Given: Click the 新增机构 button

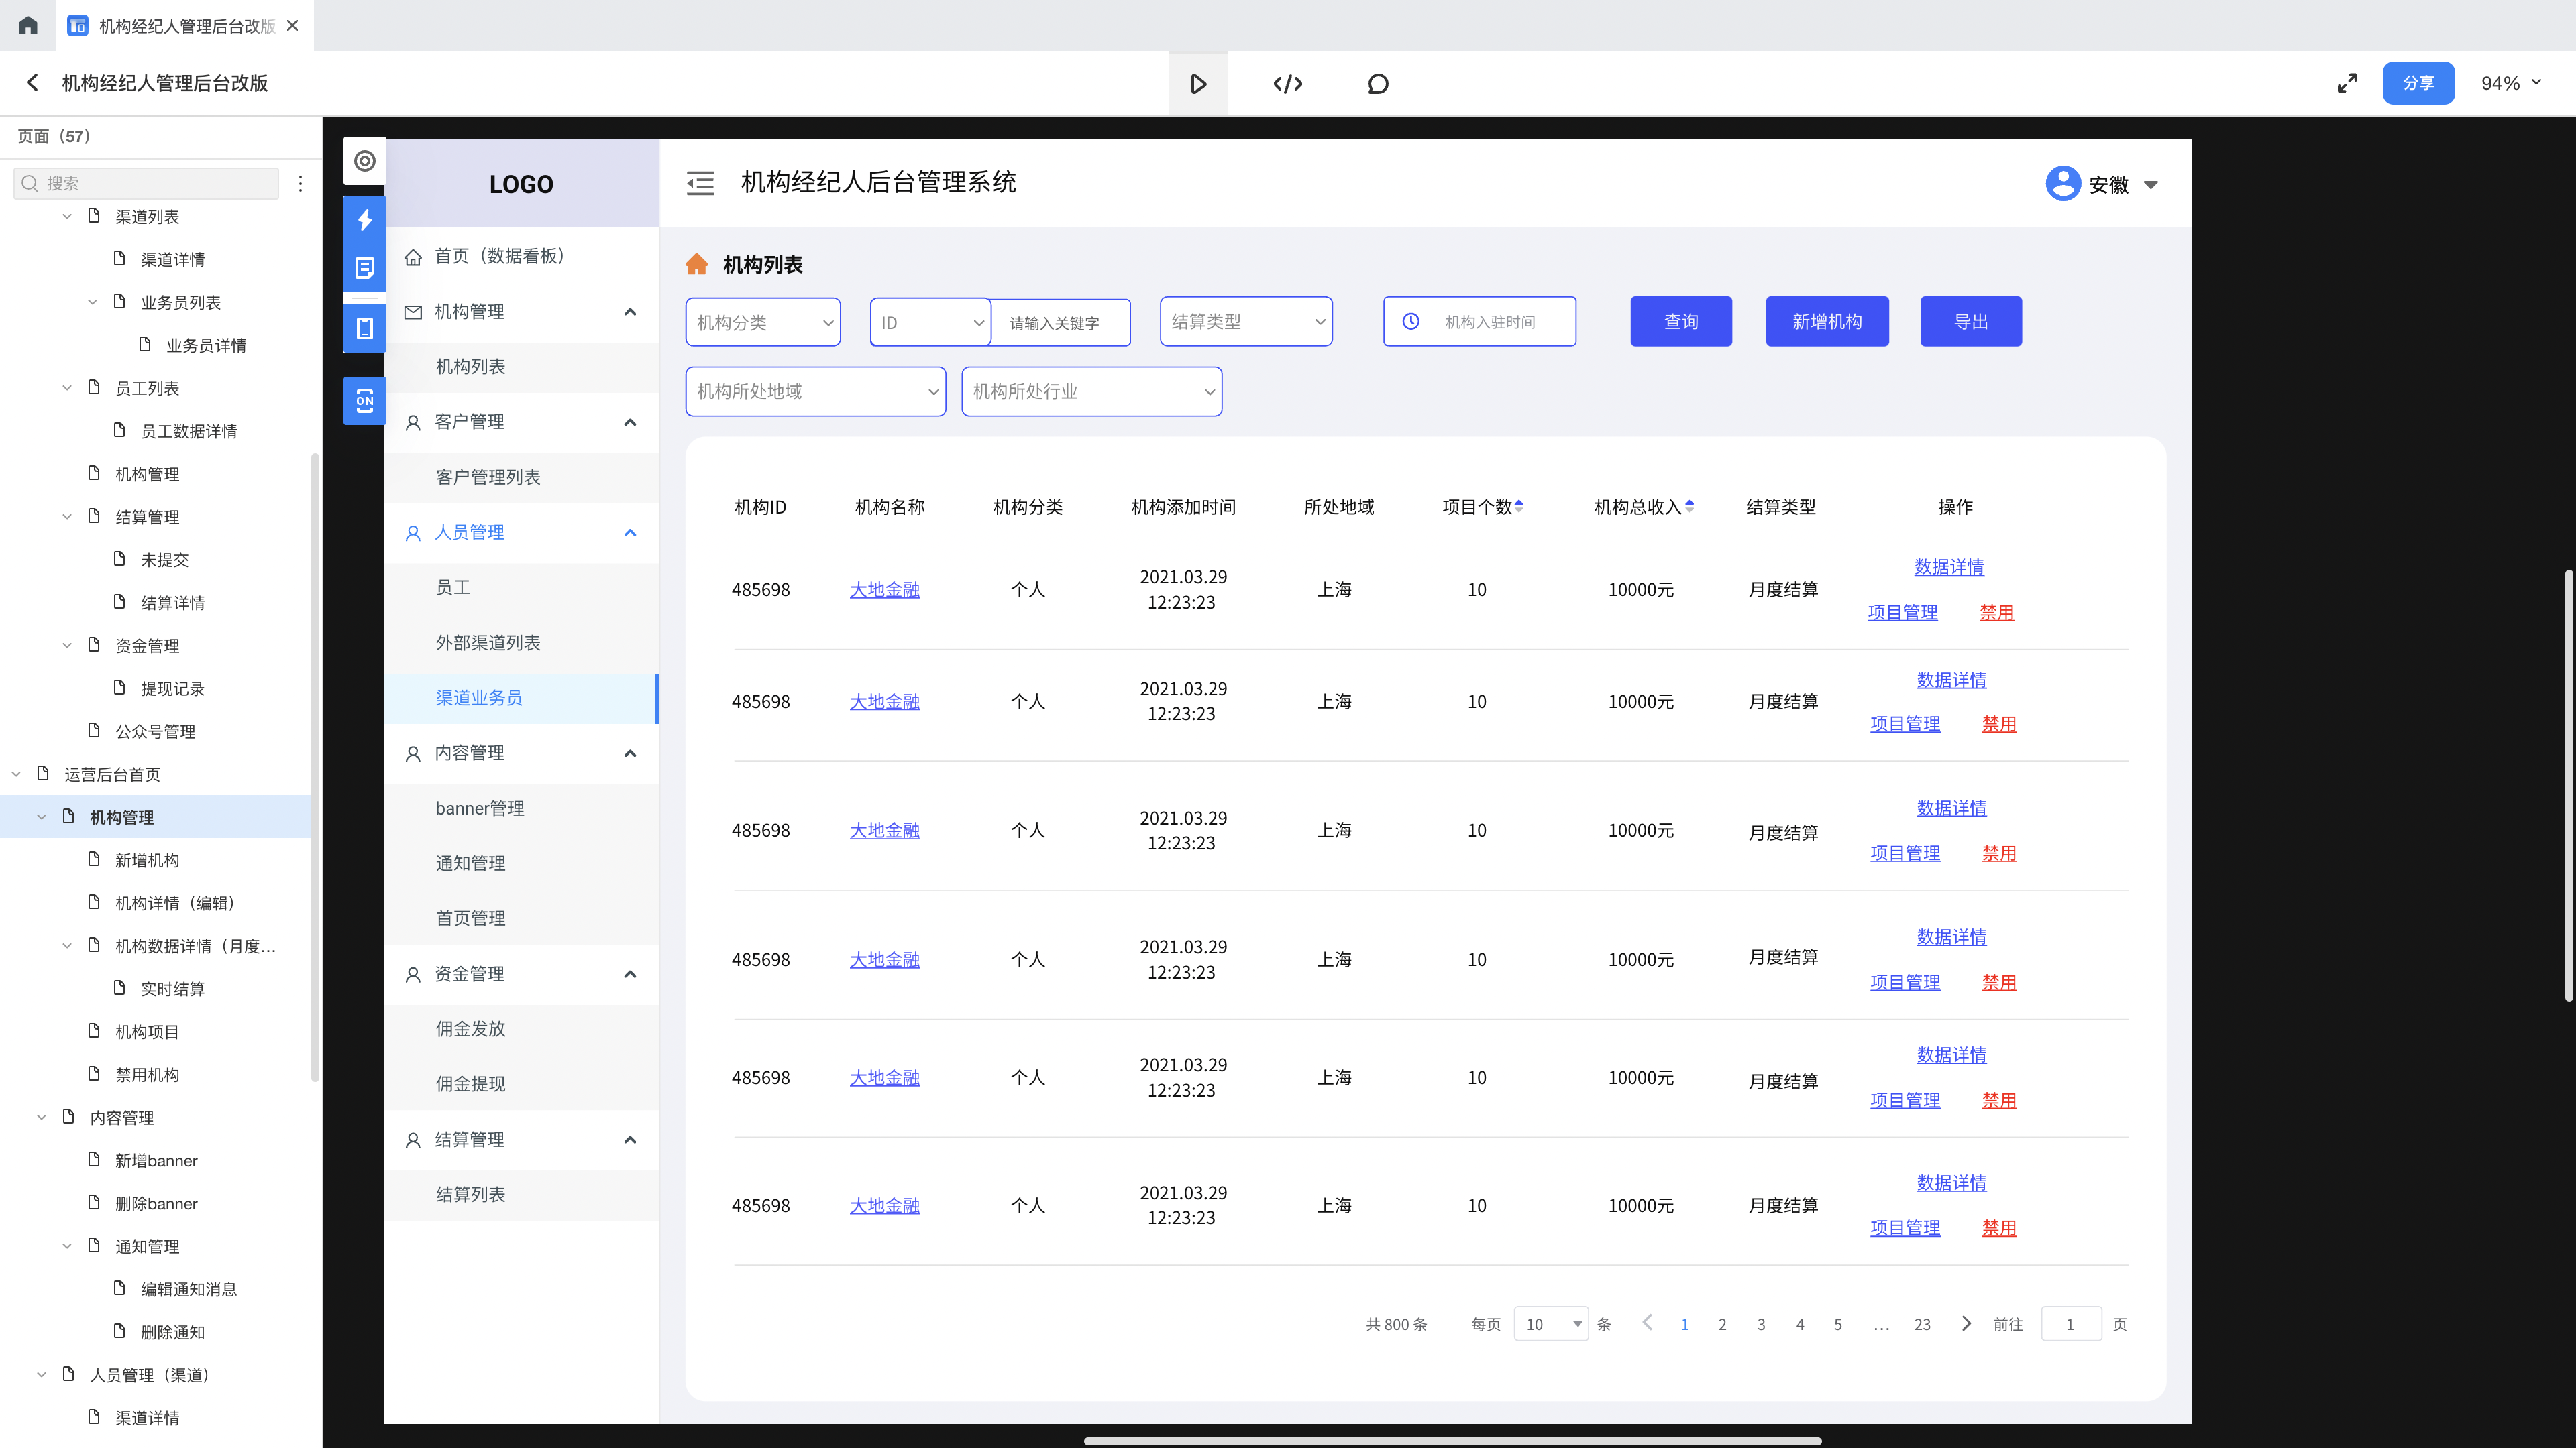Looking at the screenshot, I should [1827, 322].
